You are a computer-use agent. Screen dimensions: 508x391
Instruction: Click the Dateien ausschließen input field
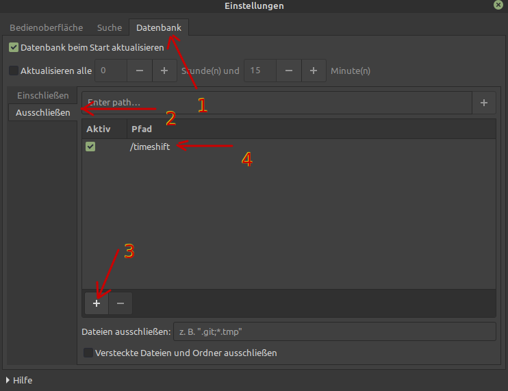[x=335, y=331]
